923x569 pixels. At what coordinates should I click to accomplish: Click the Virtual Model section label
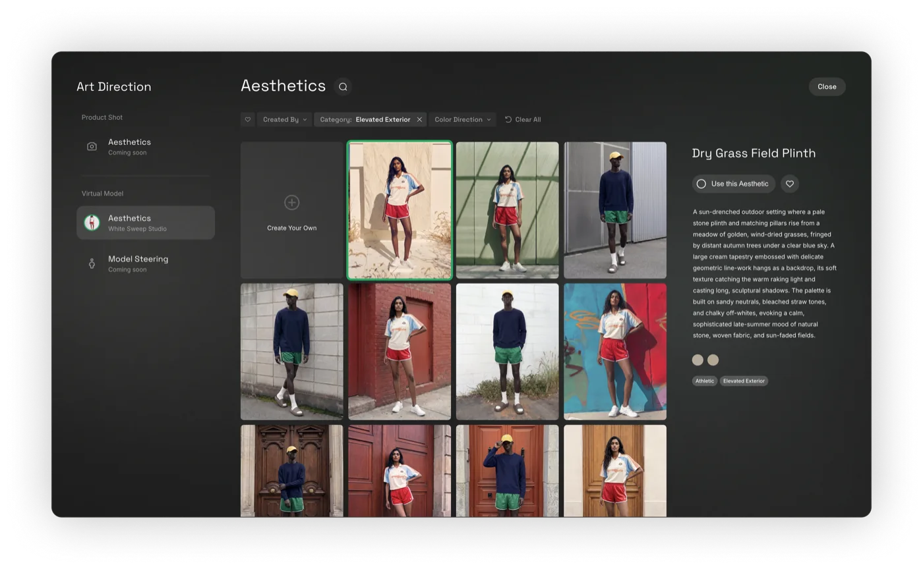tap(102, 194)
